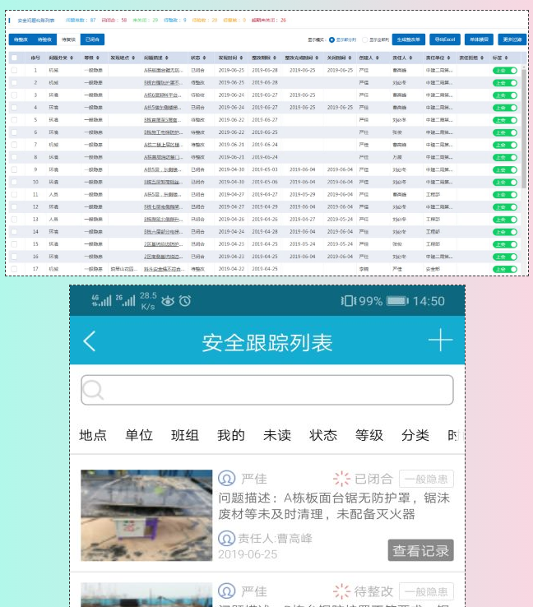Image resolution: width=533 pixels, height=607 pixels.
Task: Tap the search input field
Action: pyautogui.click(x=267, y=390)
